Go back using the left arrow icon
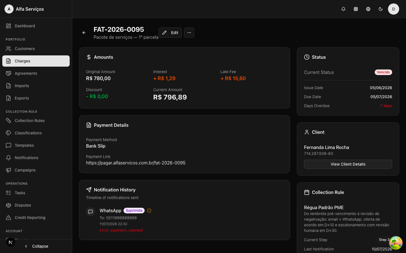406x253 pixels. coord(84,33)
